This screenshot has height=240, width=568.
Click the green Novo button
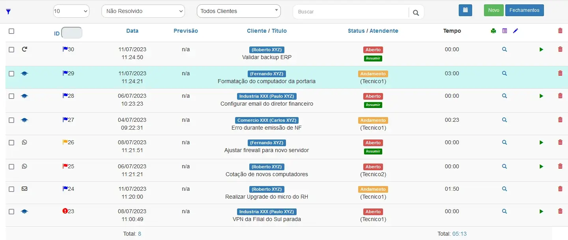pyautogui.click(x=493, y=10)
